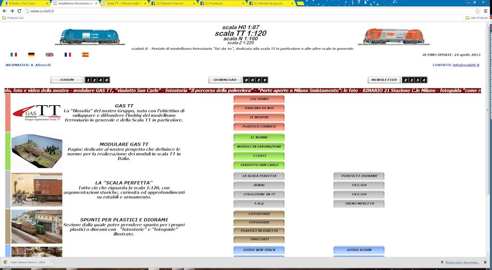492x270 pixels.
Task: Open the GUIDA WIN TRACK blue button
Action: pos(259,250)
